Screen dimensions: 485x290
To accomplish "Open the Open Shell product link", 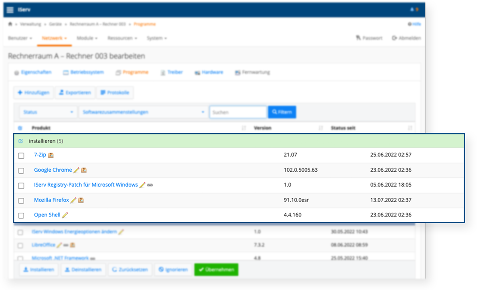I will pyautogui.click(x=47, y=215).
